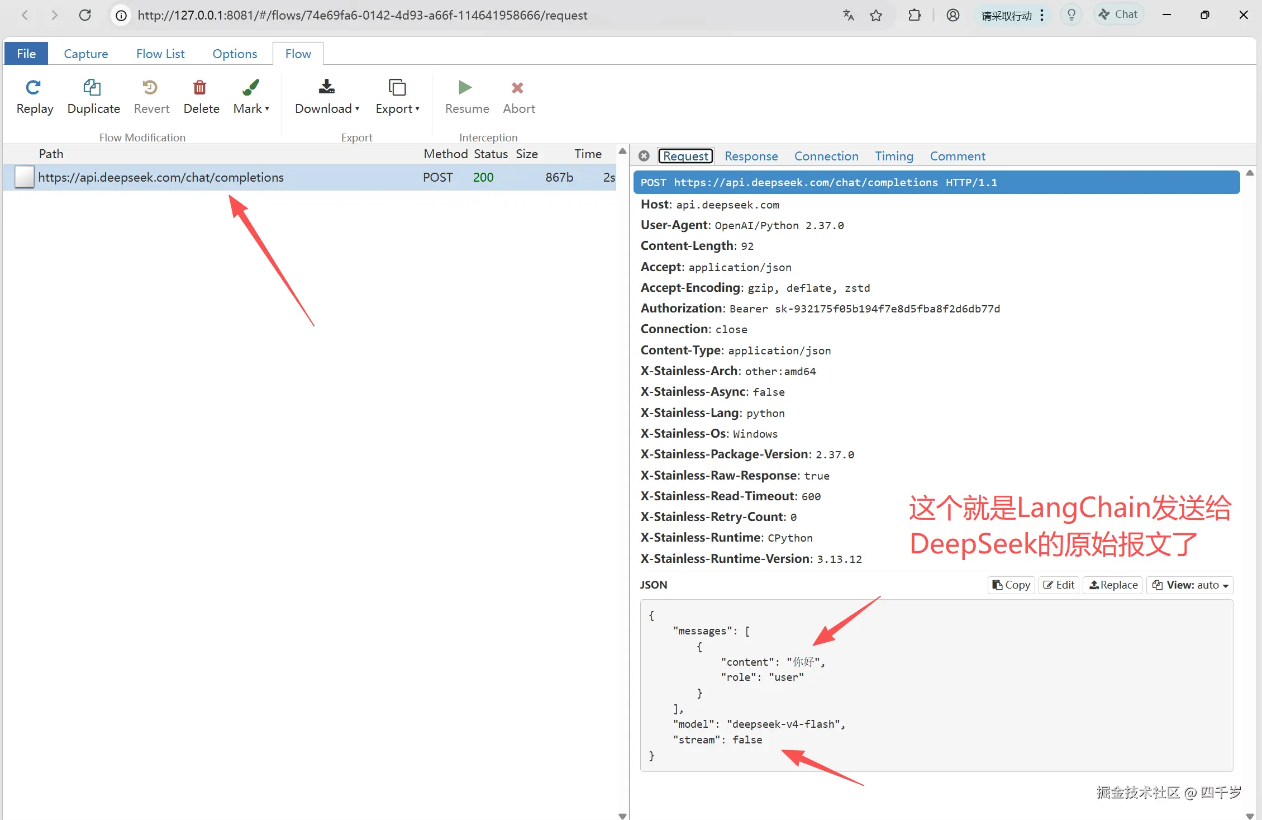This screenshot has width=1262, height=820.
Task: Click the User-Agent header value
Action: (779, 225)
